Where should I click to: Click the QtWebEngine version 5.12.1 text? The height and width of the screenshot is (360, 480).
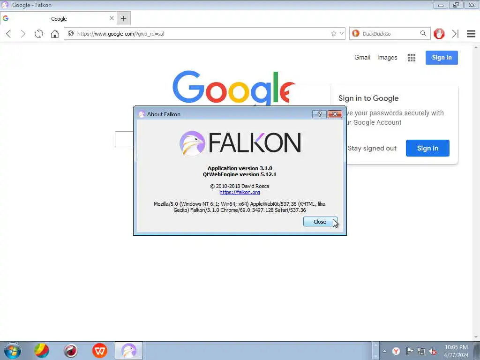(240, 174)
